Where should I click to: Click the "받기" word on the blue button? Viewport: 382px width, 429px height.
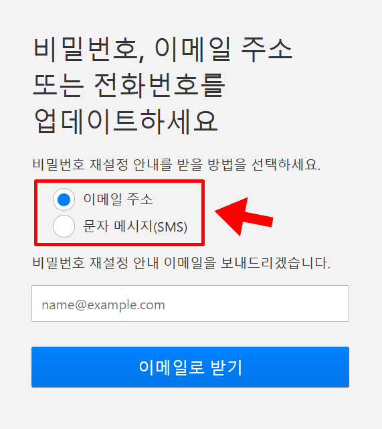click(x=226, y=367)
